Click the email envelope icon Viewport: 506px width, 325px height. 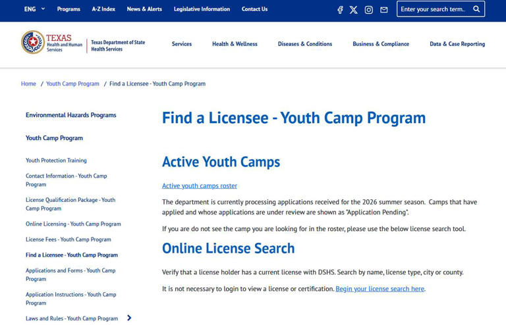[x=383, y=10]
